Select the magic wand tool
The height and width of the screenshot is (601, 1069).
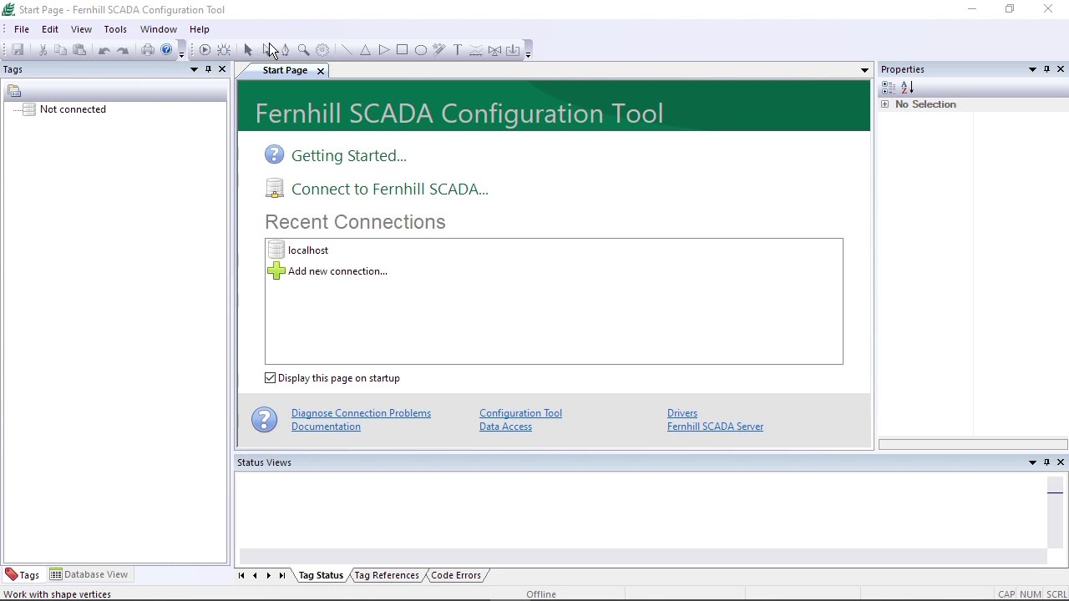(x=439, y=50)
